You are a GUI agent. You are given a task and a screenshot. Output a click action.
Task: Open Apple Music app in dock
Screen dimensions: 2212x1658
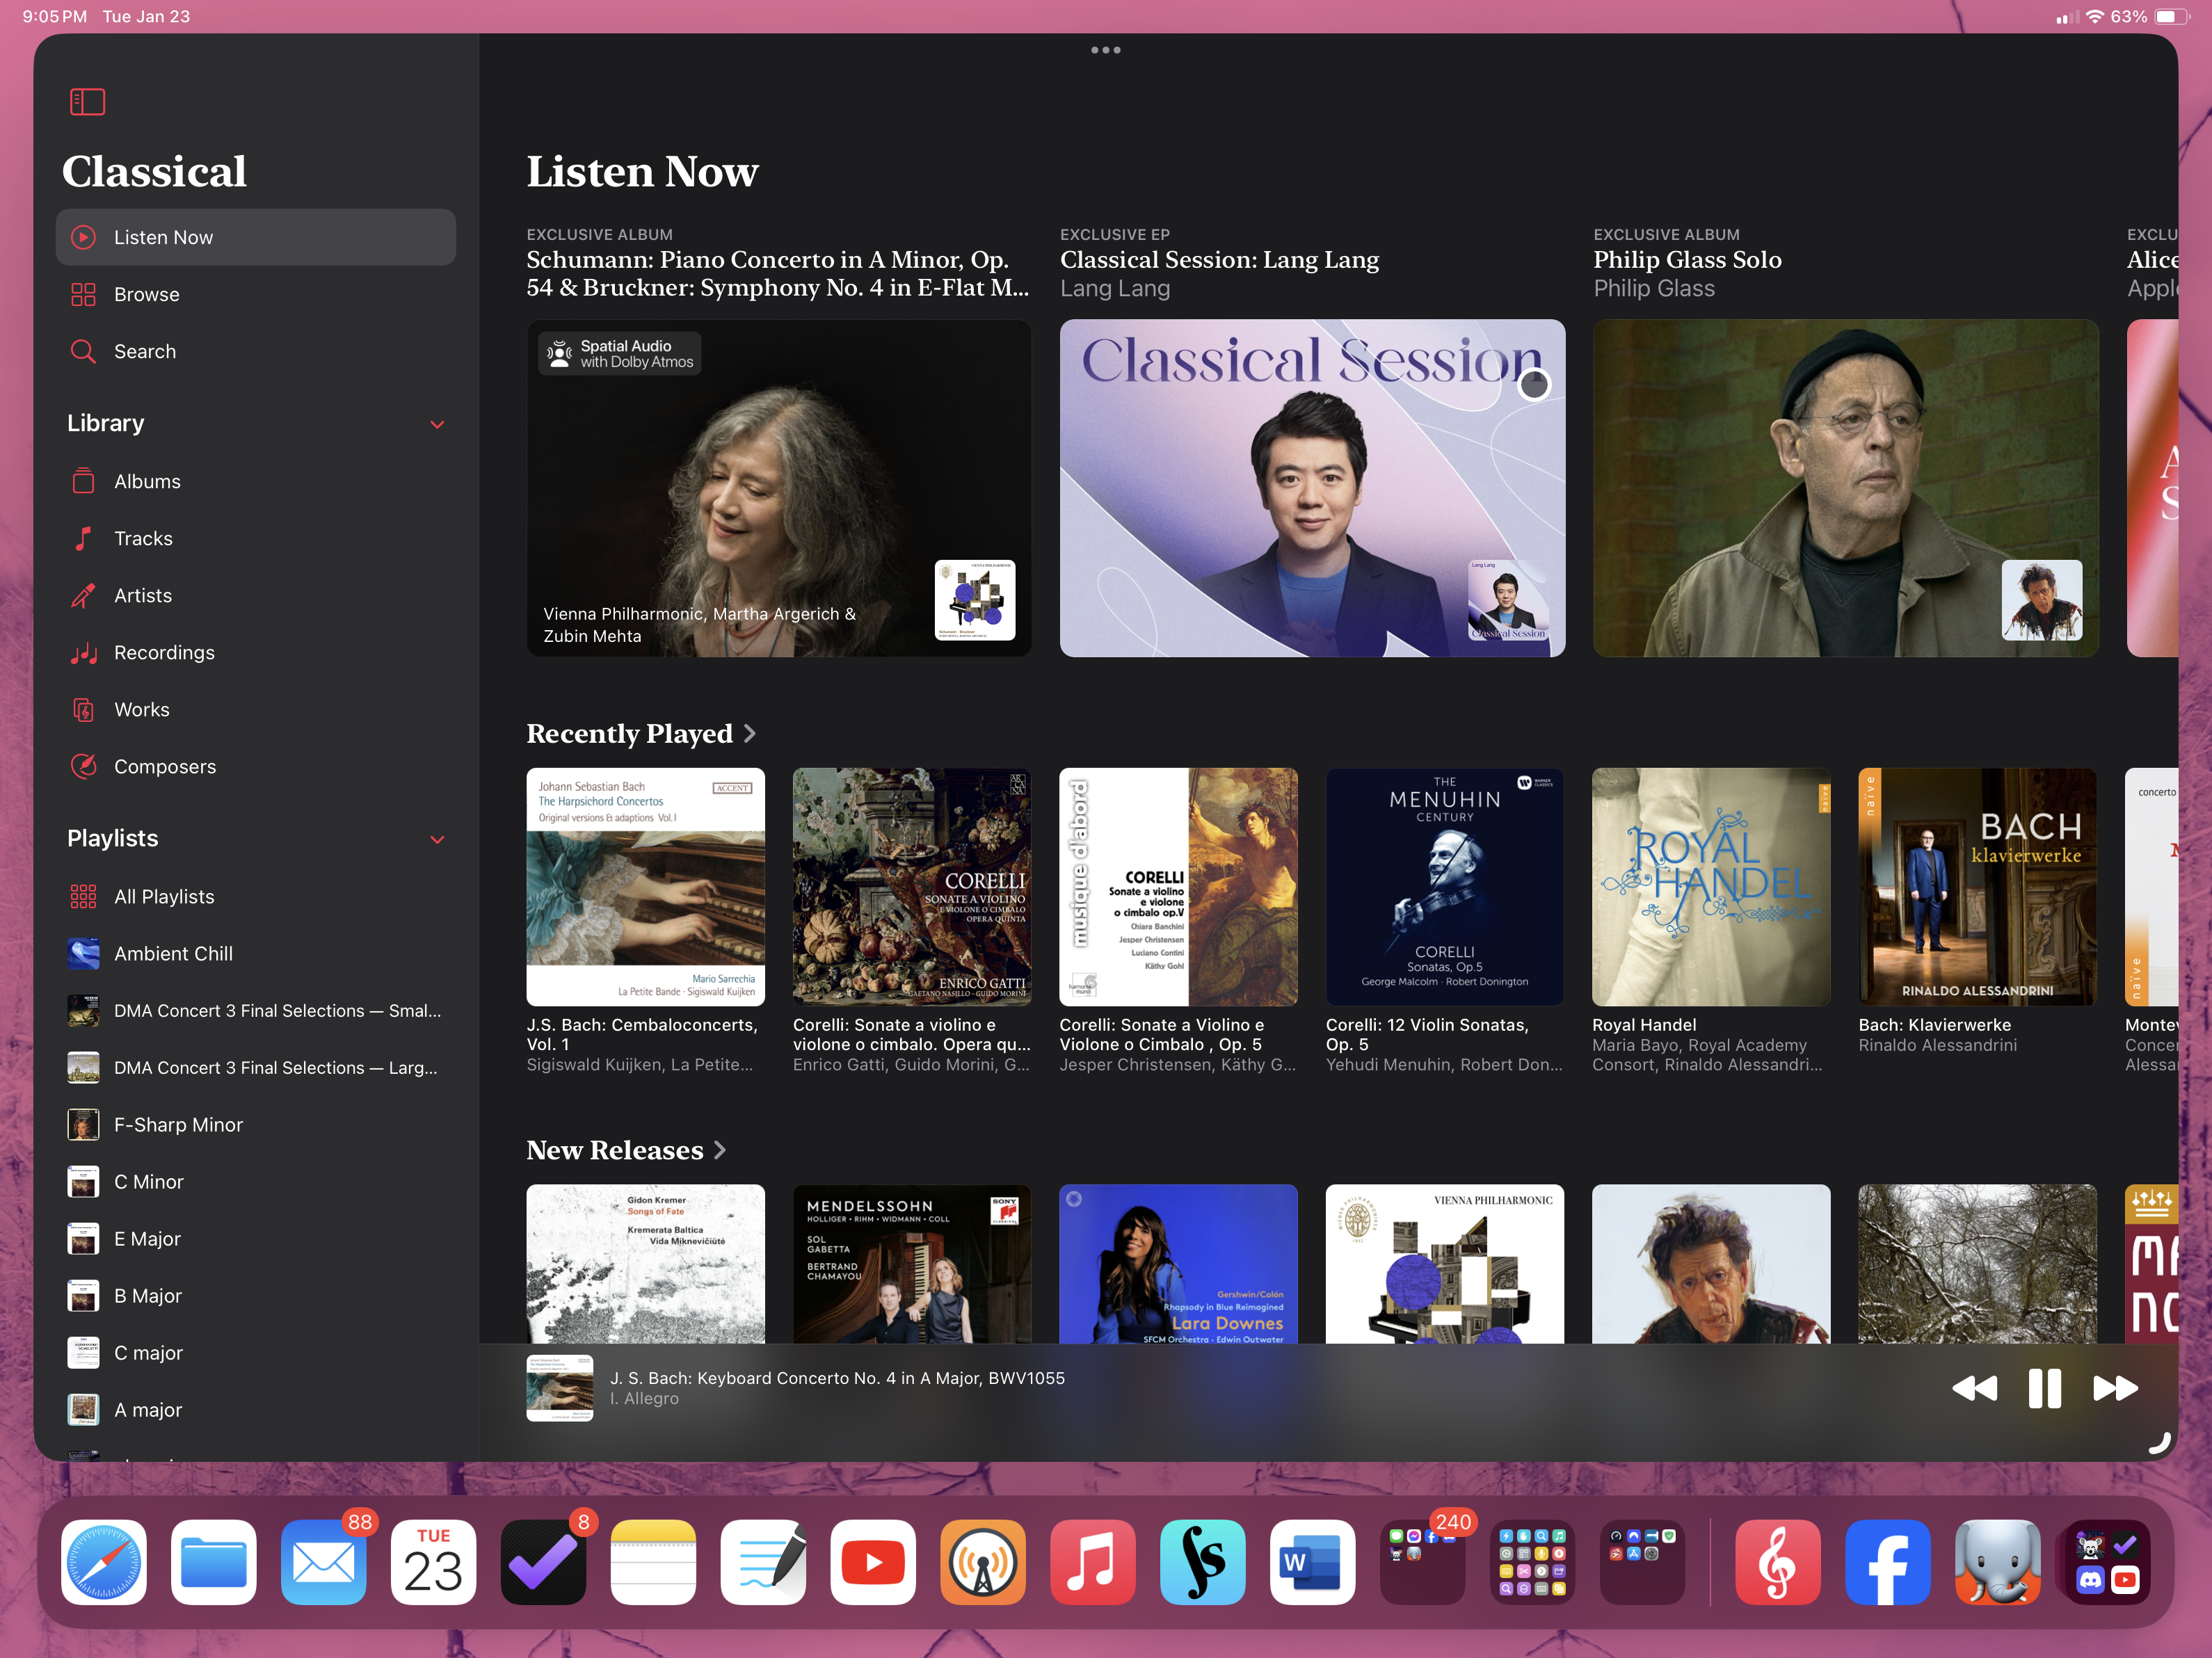[x=1093, y=1562]
